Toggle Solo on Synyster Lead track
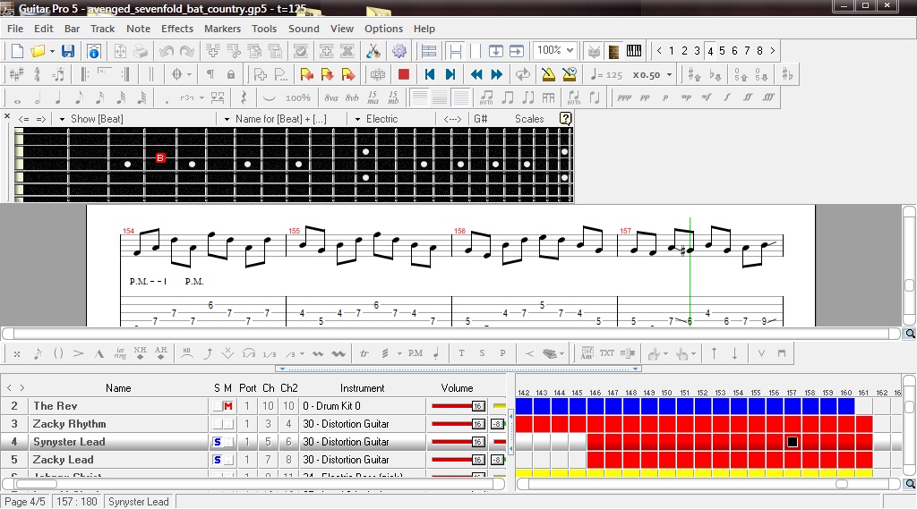This screenshot has width=917, height=509. click(217, 442)
